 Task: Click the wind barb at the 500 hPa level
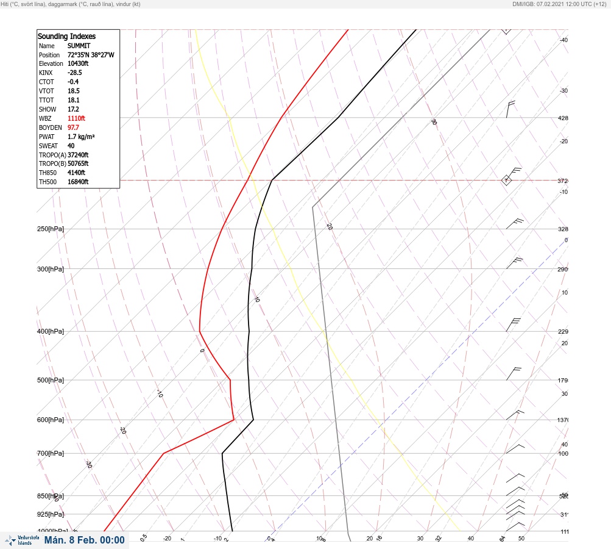pos(514,373)
